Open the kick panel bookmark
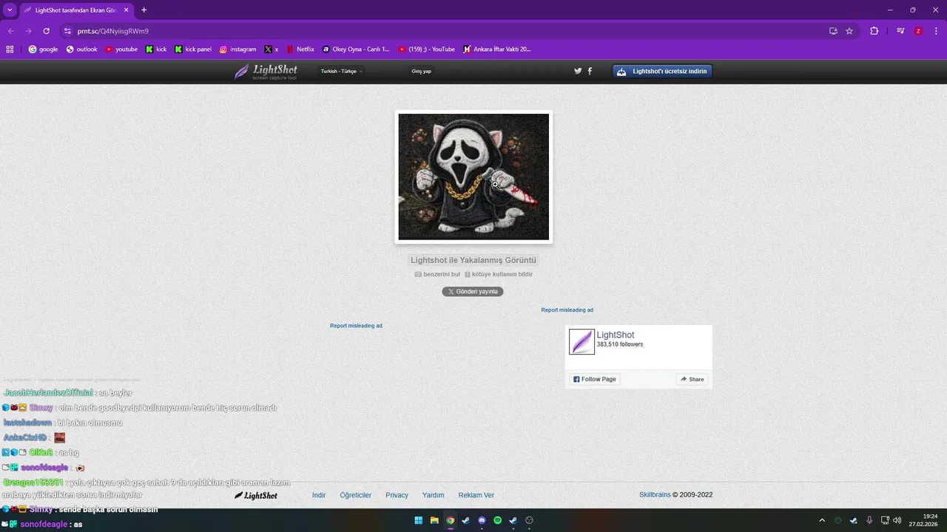This screenshot has width=947, height=532. 193,50
